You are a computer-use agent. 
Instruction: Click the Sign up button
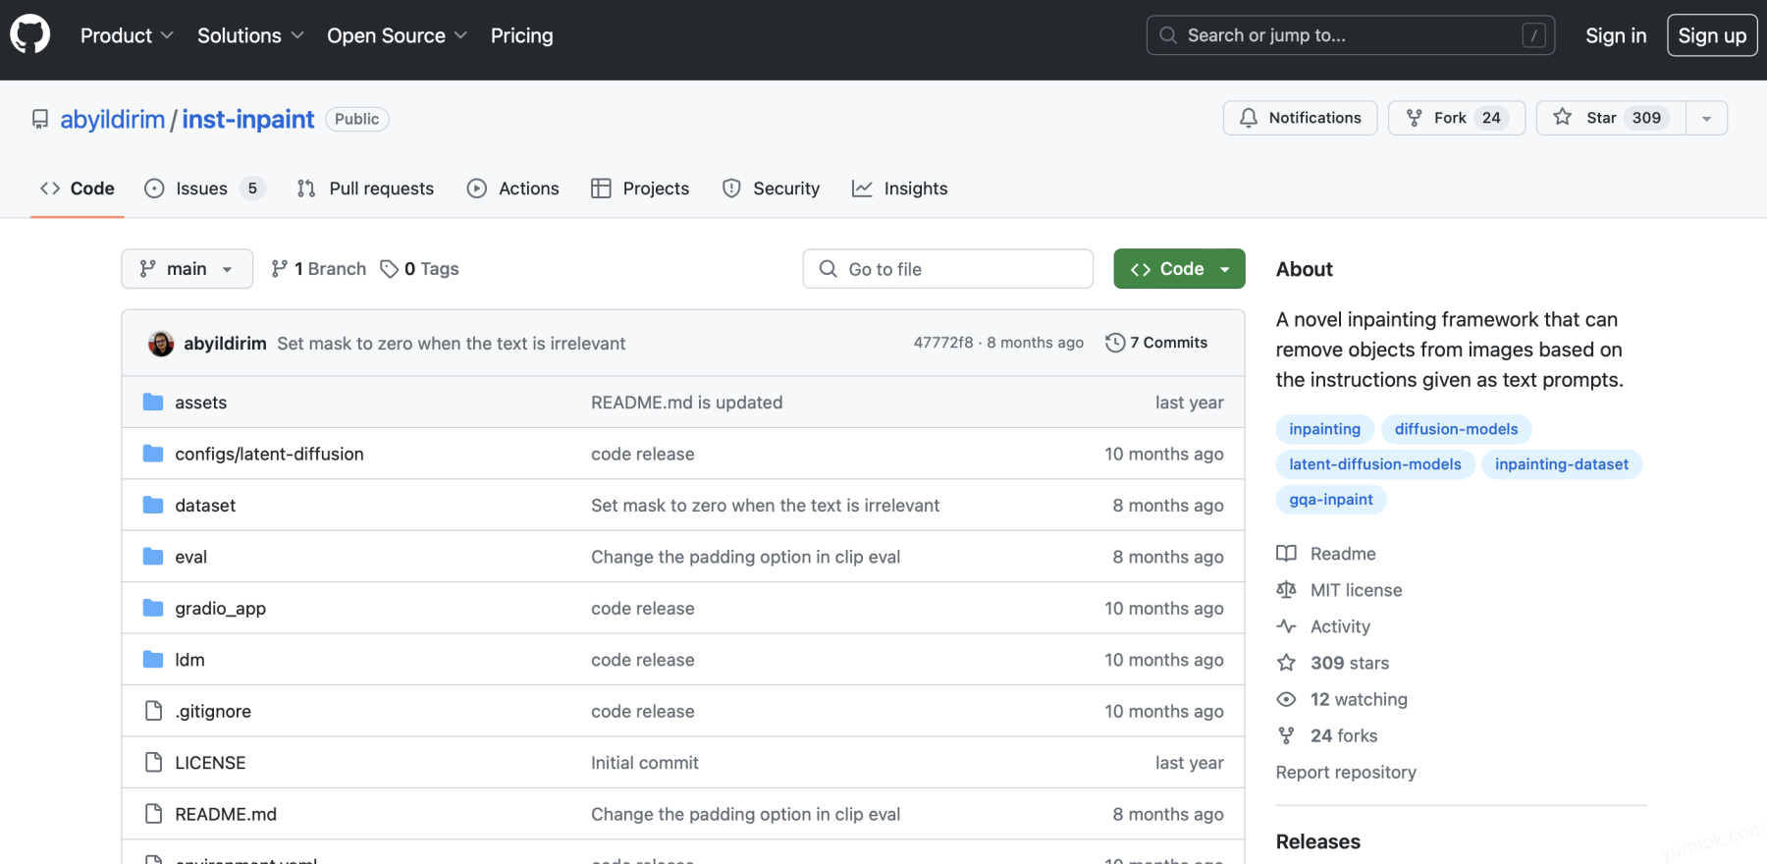[x=1711, y=35]
